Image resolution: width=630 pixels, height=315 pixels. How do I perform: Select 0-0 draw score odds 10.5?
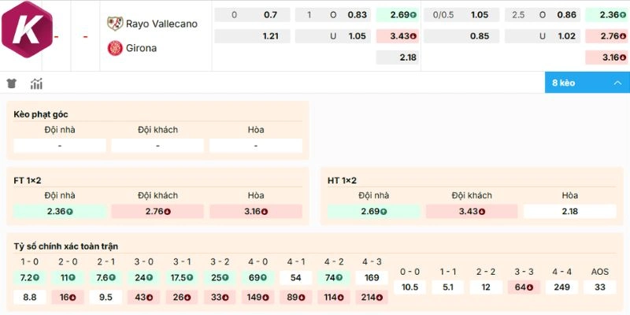409,287
